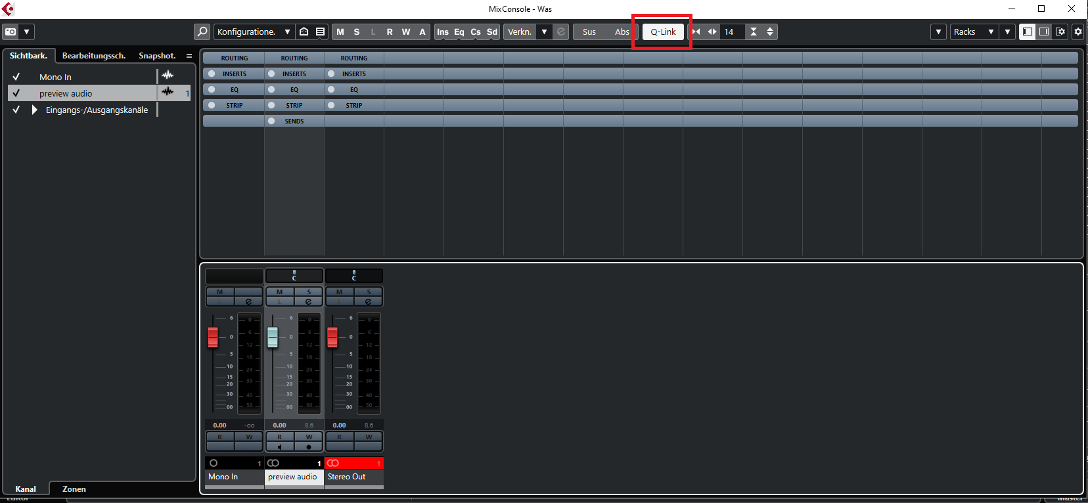Screen dimensions: 1088x503
Task: Switch to the Zonen tab
Action: 74,489
